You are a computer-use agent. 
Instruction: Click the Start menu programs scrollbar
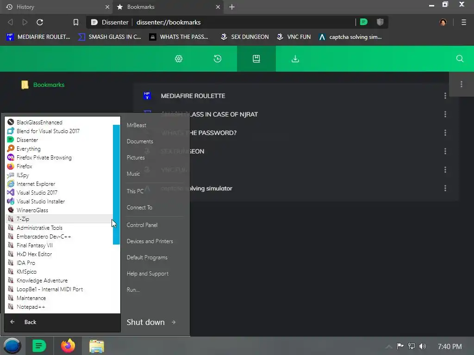(x=116, y=184)
